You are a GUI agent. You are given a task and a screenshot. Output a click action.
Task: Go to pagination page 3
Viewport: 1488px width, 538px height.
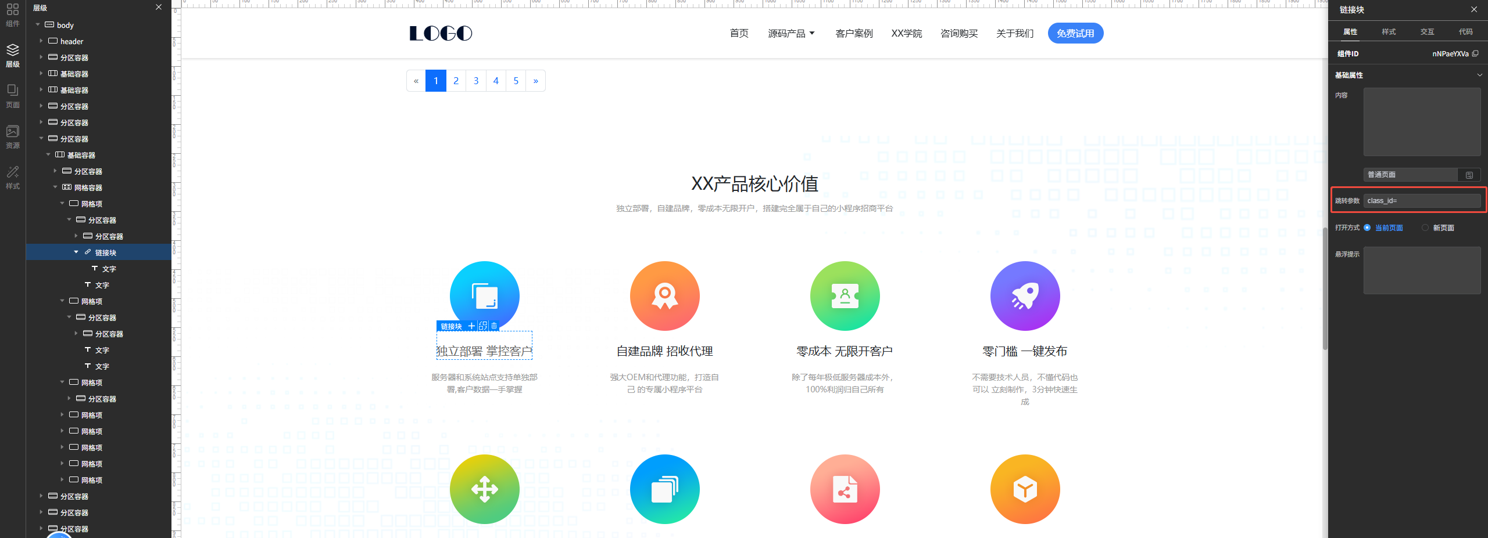tap(475, 81)
